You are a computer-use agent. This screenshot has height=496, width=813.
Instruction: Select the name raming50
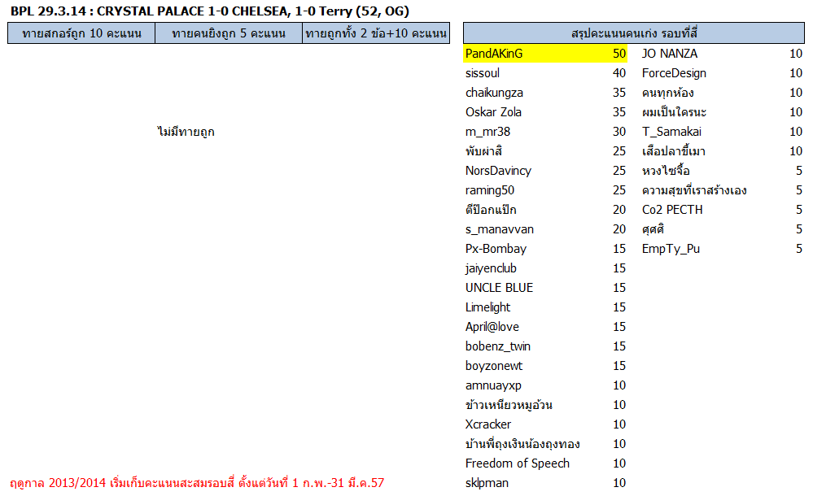(489, 190)
